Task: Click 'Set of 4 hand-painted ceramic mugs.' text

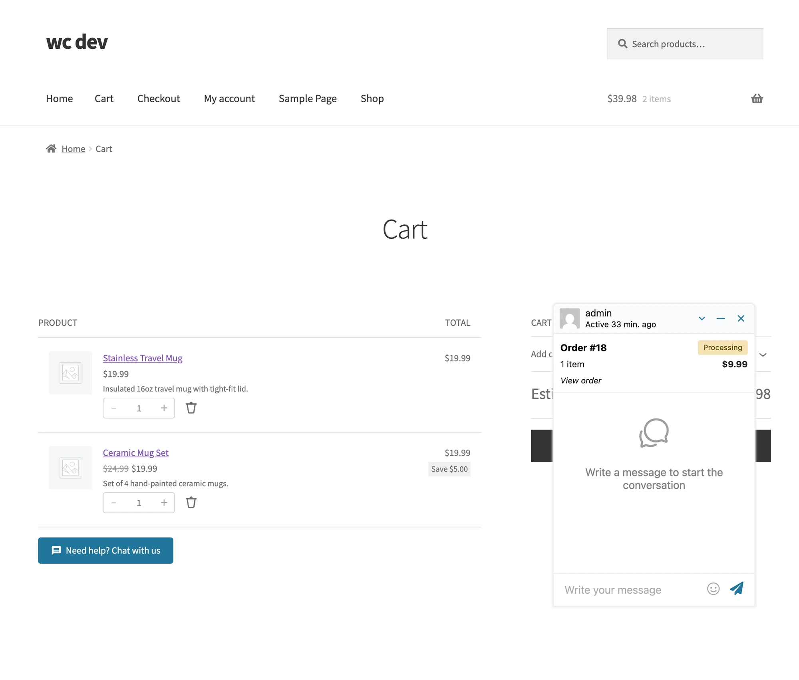Action: [x=165, y=483]
